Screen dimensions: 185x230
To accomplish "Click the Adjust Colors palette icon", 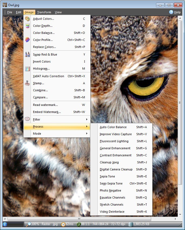I will pos(27,19).
